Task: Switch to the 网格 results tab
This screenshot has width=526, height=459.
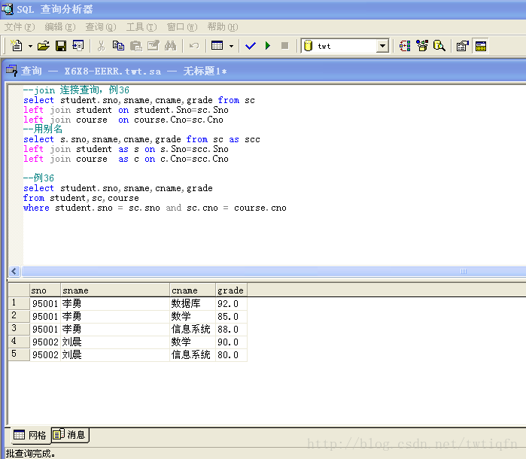Action: point(29,435)
